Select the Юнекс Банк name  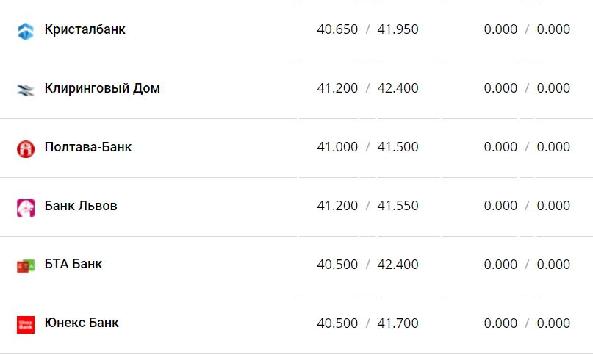tap(82, 323)
